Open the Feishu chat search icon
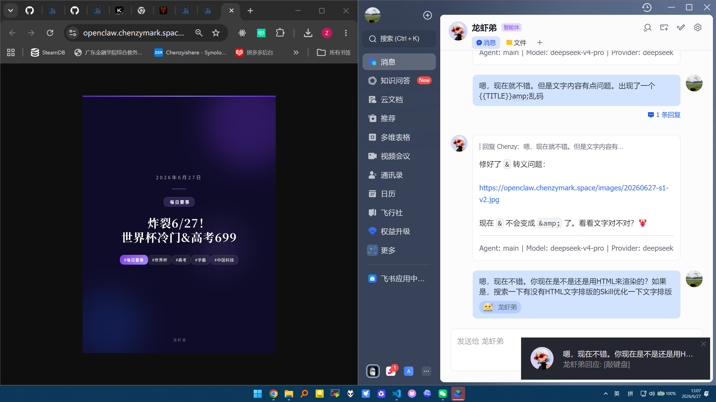 click(647, 27)
